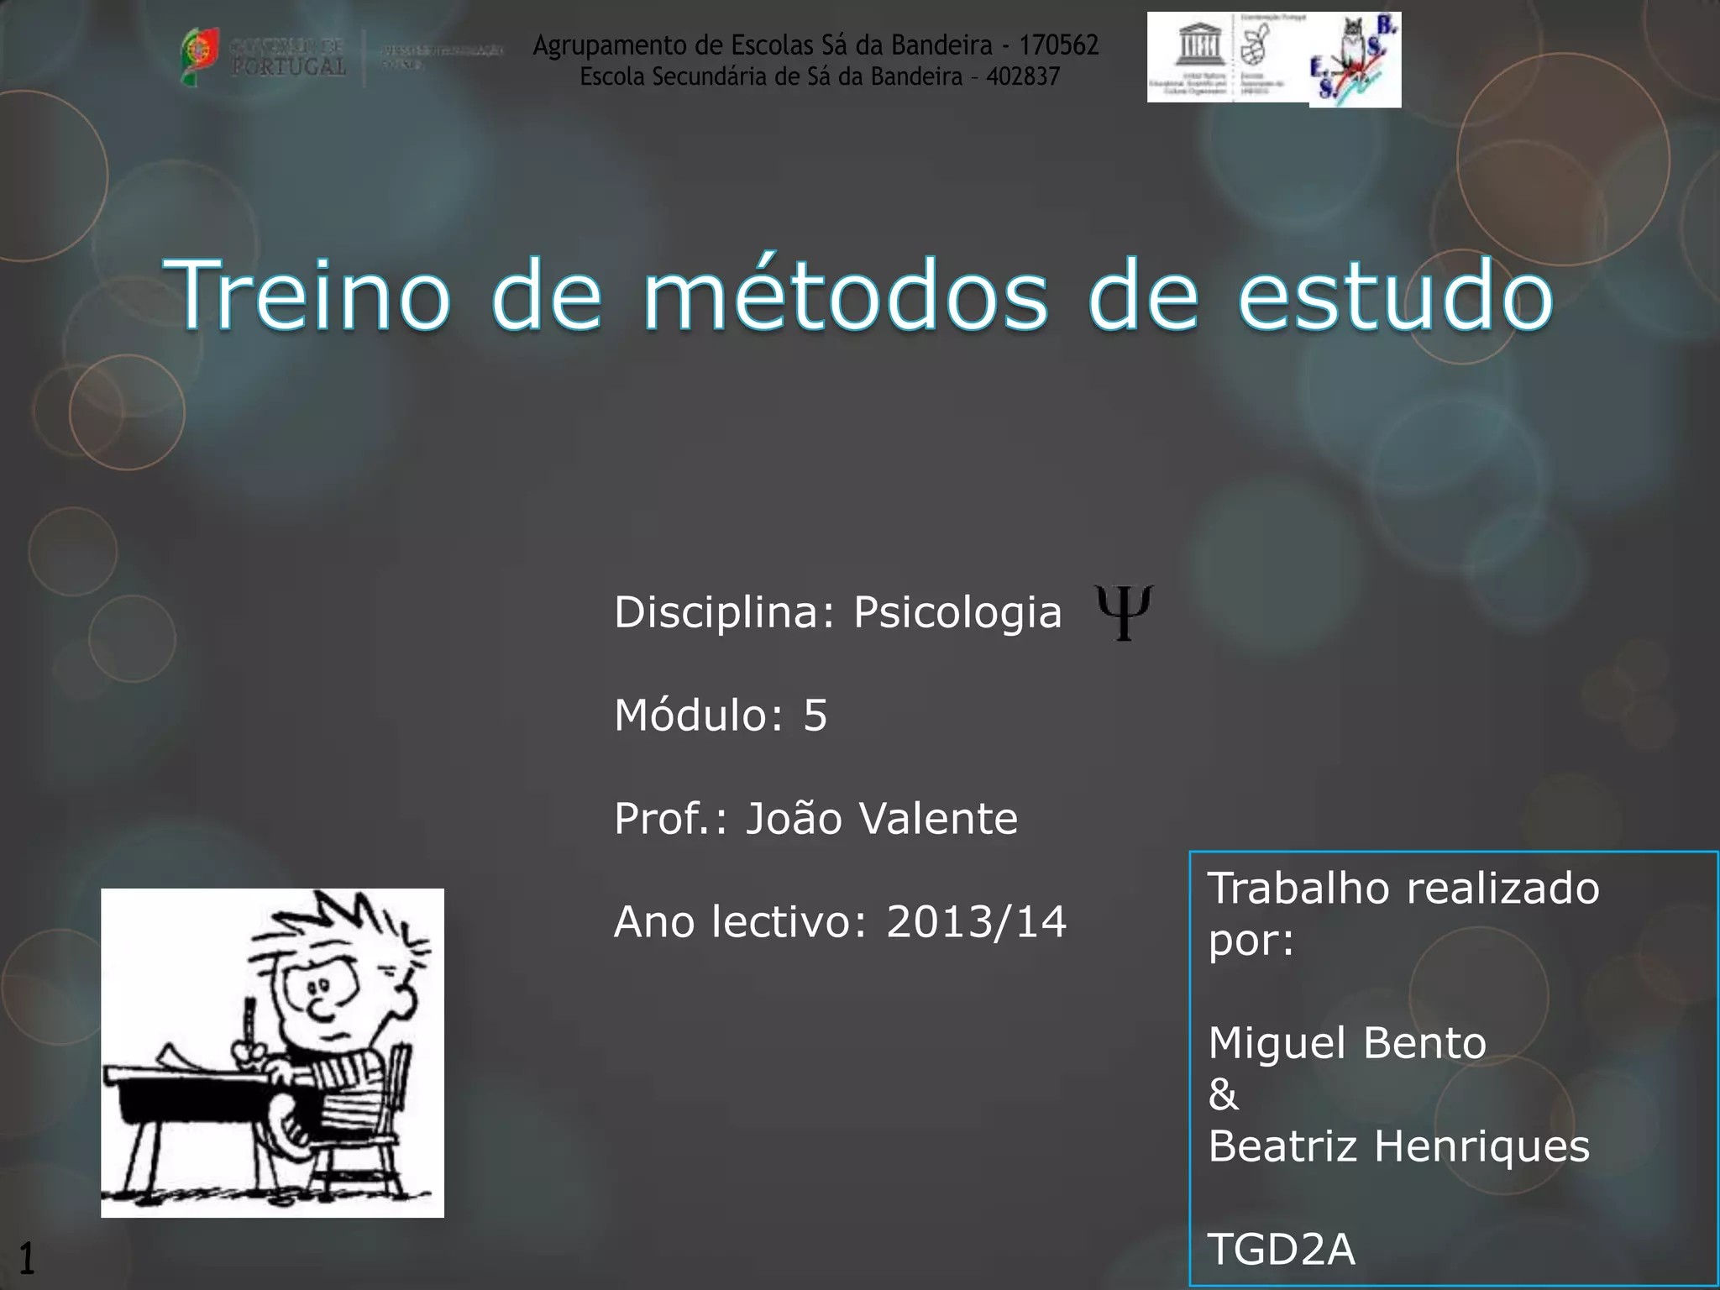The width and height of the screenshot is (1720, 1290).
Task: Click the TGD2A class label
Action: [1282, 1249]
